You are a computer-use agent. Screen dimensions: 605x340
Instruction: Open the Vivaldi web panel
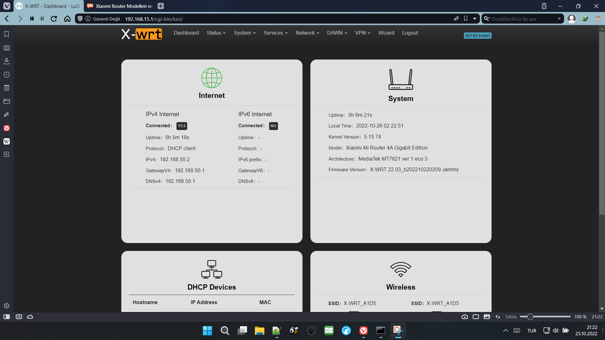(x=7, y=128)
